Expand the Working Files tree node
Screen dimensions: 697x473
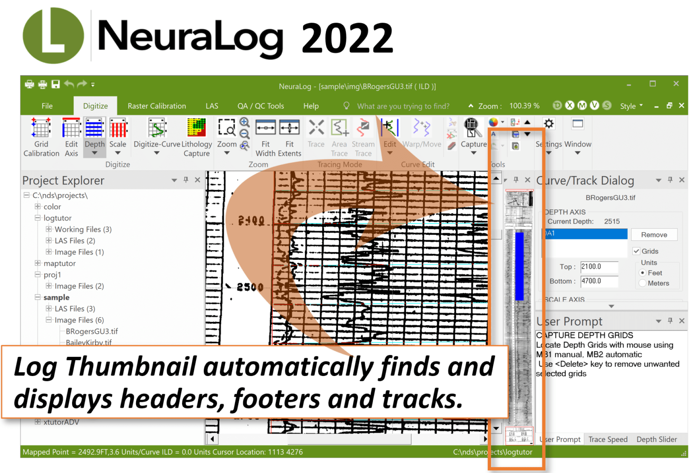tap(49, 229)
